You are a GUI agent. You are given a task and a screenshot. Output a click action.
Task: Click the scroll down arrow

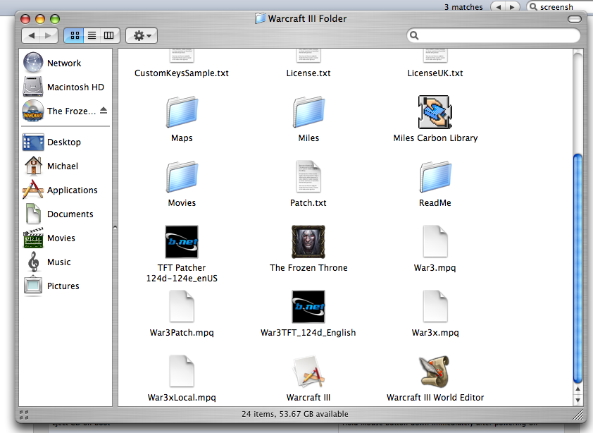tap(578, 400)
